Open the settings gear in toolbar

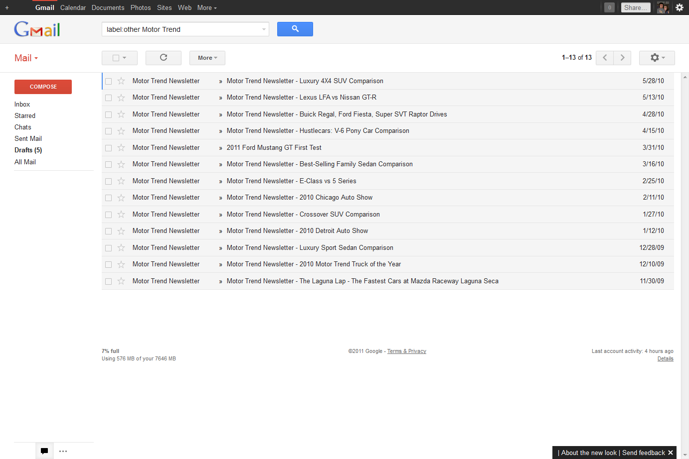pos(657,58)
